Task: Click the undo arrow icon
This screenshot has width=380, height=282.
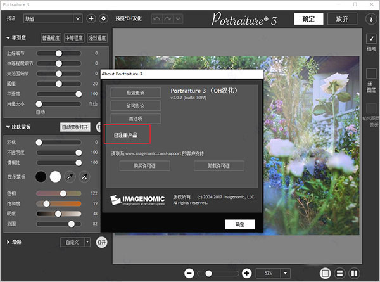Action: 157,19
